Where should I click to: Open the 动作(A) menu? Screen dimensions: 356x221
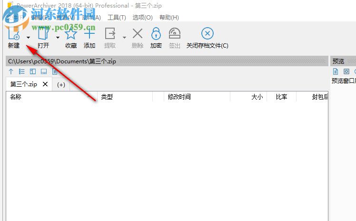(91, 18)
